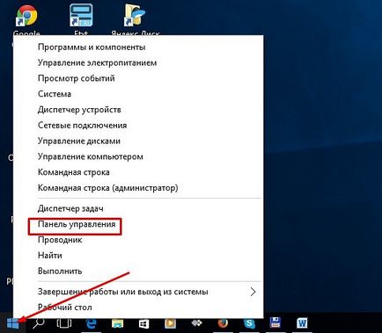Expand Завершение работы или выход из системы arrow
This screenshot has width=382, height=333.
[x=253, y=292]
